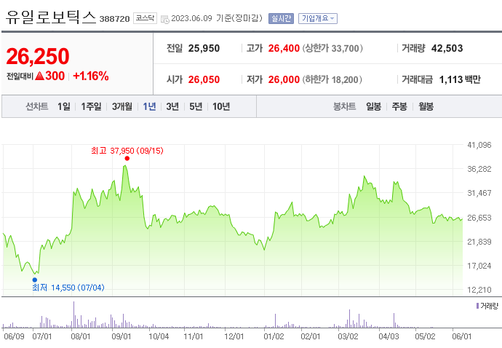
Task: Switch to the 3년 chart period
Action: [172, 106]
